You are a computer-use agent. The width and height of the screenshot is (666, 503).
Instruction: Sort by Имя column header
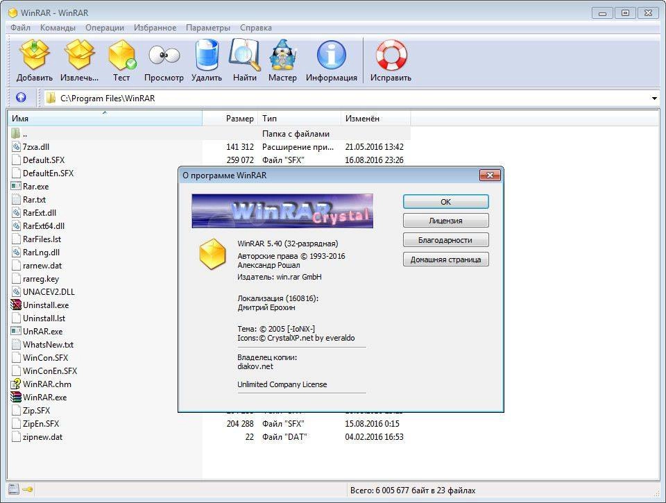pyautogui.click(x=105, y=119)
